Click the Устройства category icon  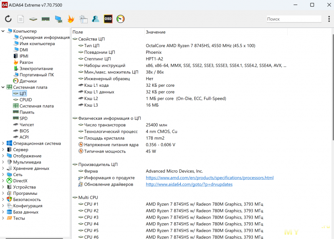tap(9, 187)
